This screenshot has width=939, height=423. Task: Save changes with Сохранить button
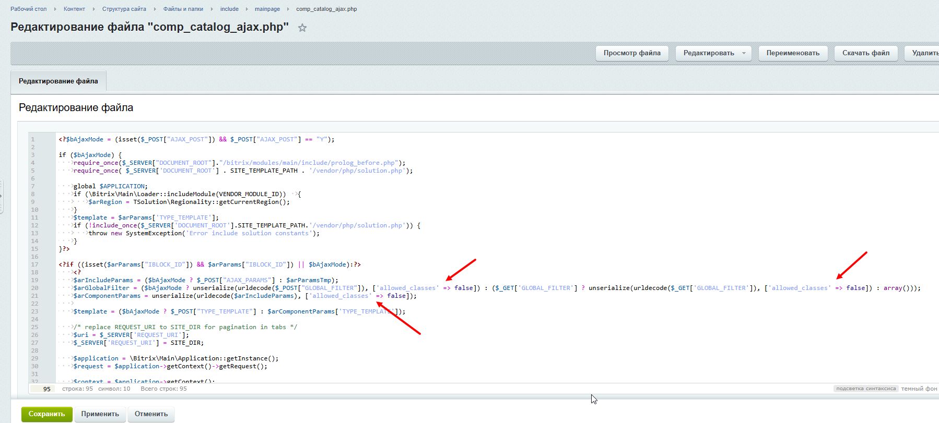point(46,414)
